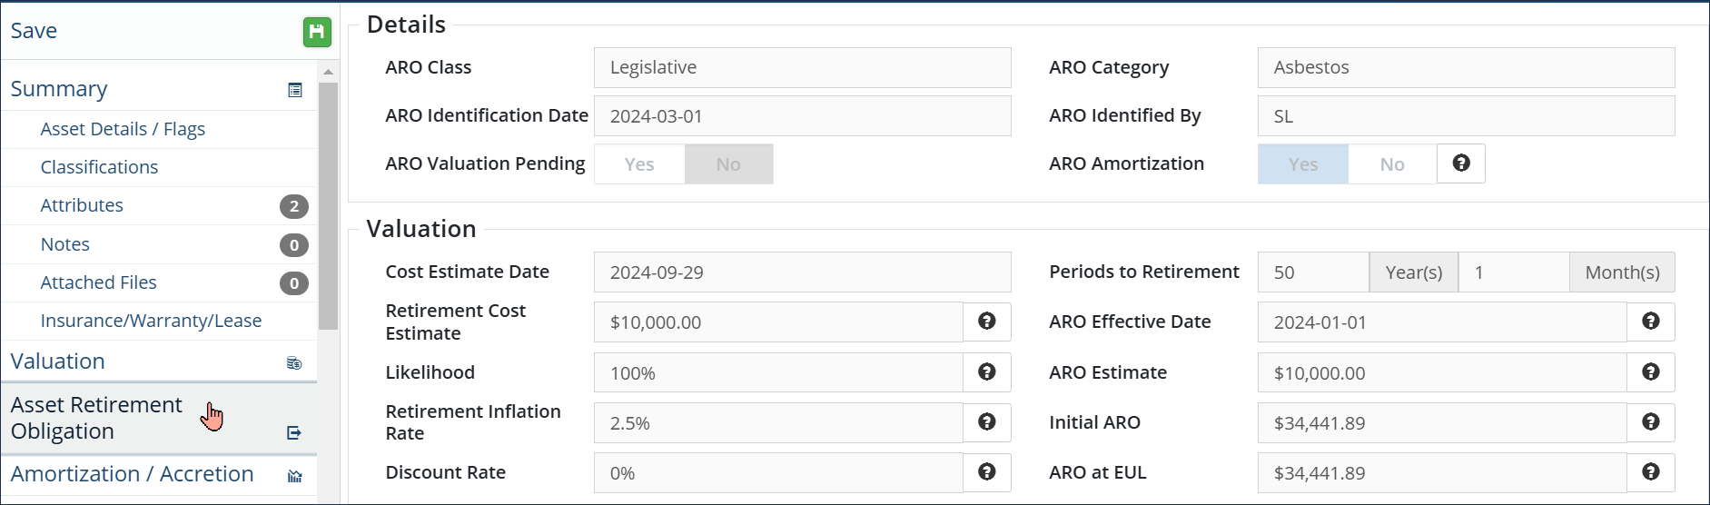
Task: Open Insurance/Warranty/Lease page
Action: click(151, 321)
